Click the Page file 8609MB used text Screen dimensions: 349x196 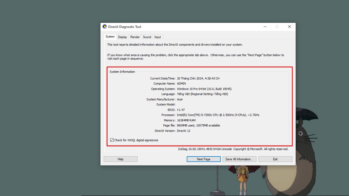[198, 125]
